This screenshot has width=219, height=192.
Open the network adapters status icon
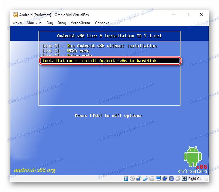(x=139, y=179)
